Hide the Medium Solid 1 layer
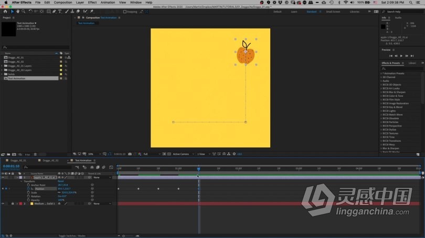The image size is (425, 238). 3,203
